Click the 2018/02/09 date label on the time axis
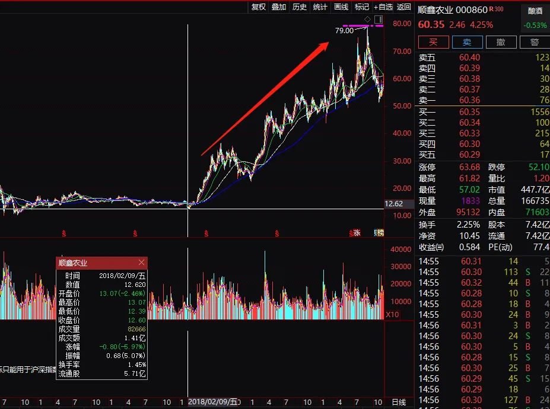The width and height of the screenshot is (550, 409). [213, 402]
